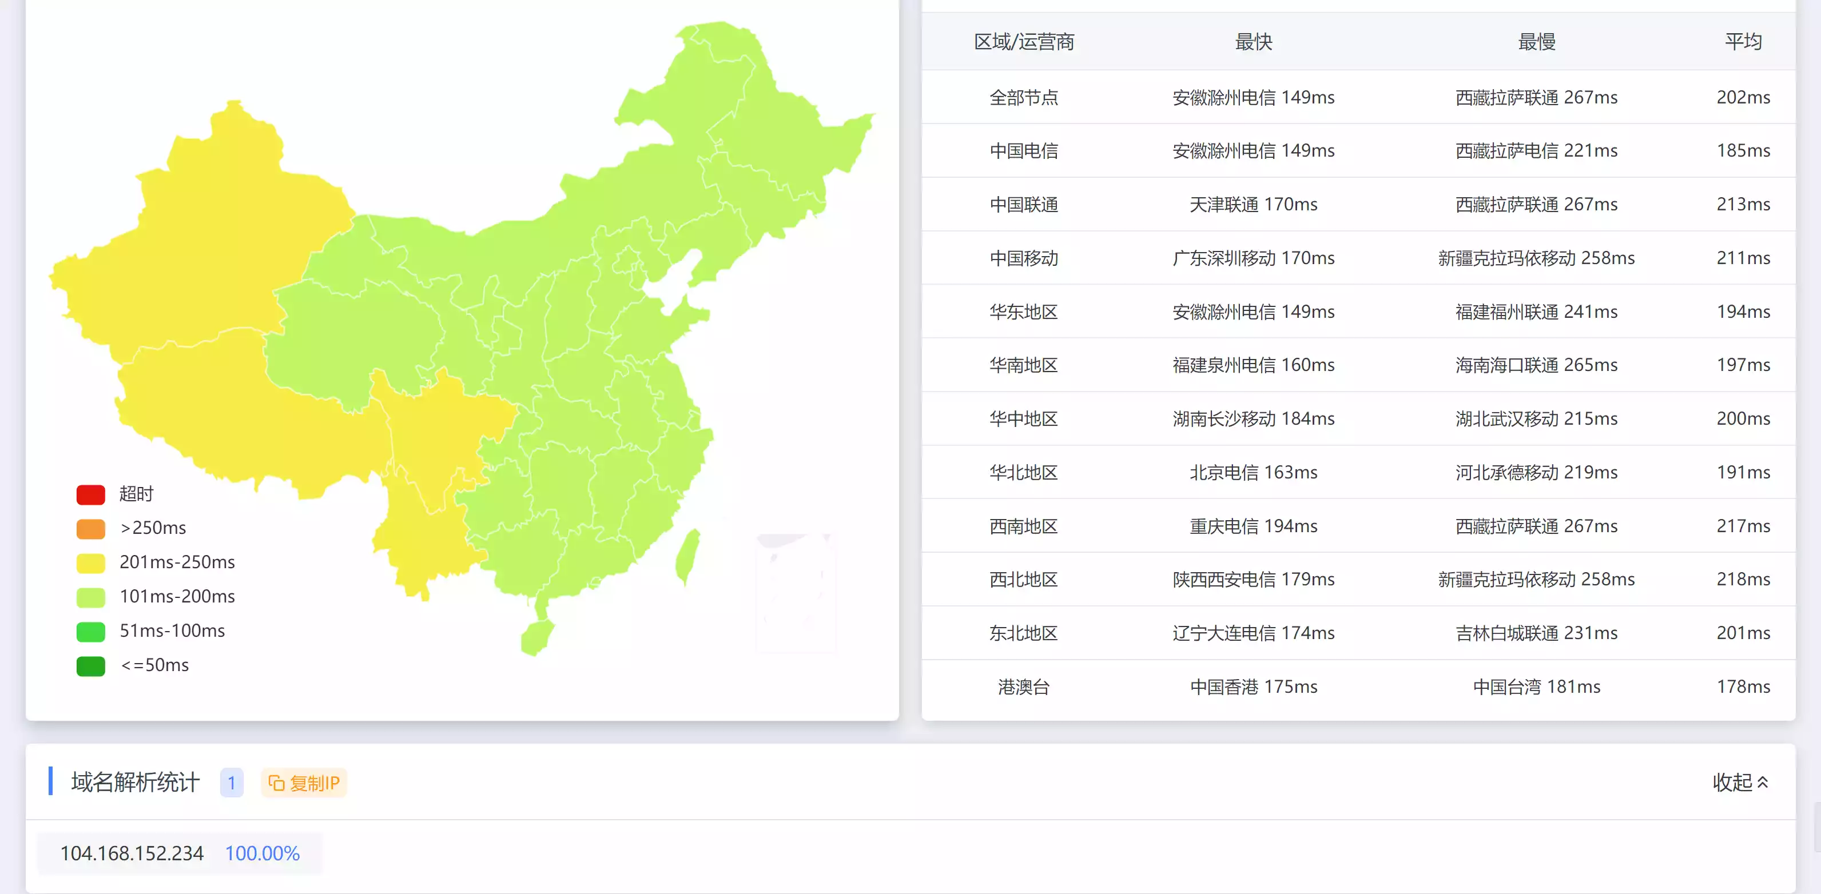Collapse the section with 收起

tap(1740, 783)
